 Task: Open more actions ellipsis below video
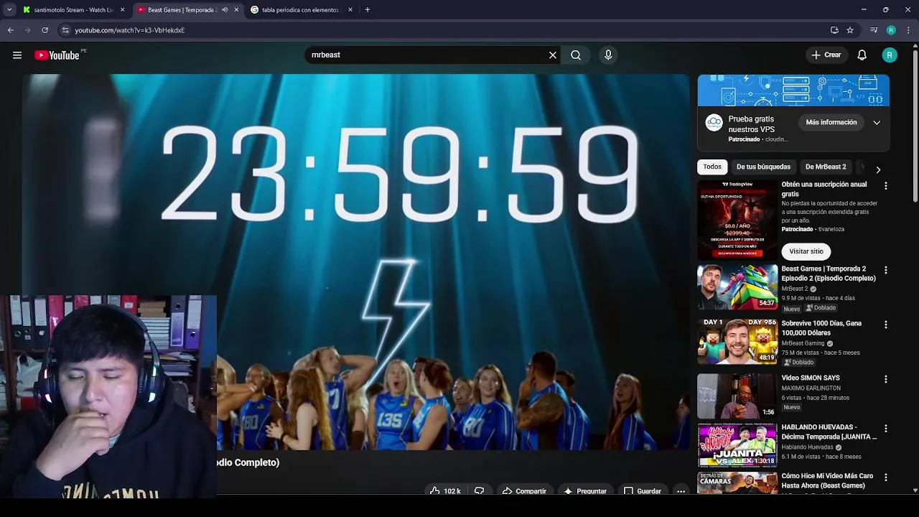pos(681,491)
